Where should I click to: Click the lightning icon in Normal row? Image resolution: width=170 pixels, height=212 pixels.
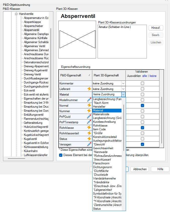(89, 105)
